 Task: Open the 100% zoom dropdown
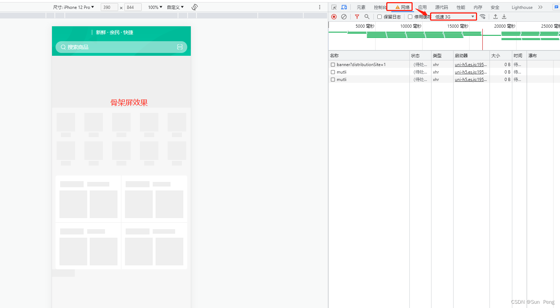coord(155,7)
